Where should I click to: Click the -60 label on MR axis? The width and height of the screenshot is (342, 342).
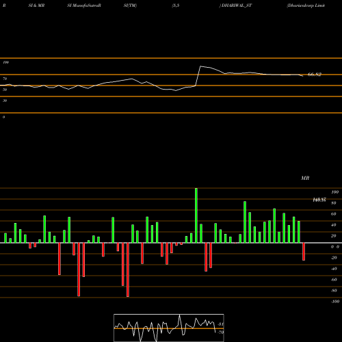[x=334, y=280]
